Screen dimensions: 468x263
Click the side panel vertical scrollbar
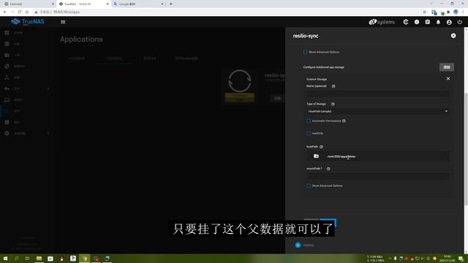[x=466, y=149]
